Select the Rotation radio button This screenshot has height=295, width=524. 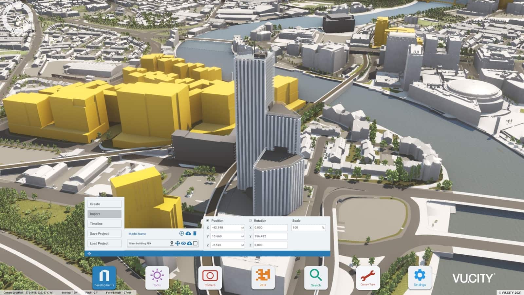[250, 221]
